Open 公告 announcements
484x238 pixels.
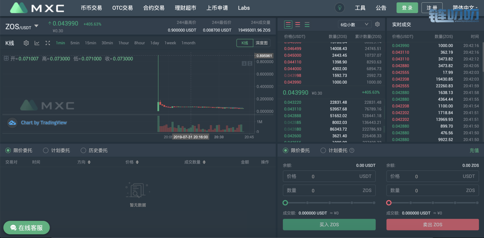coord(381,8)
